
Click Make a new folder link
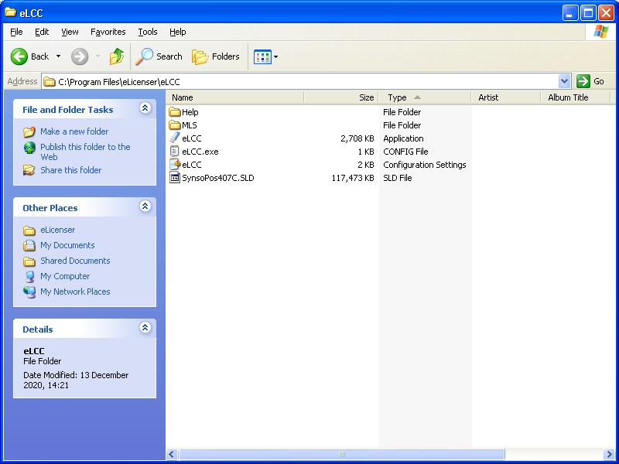click(74, 131)
